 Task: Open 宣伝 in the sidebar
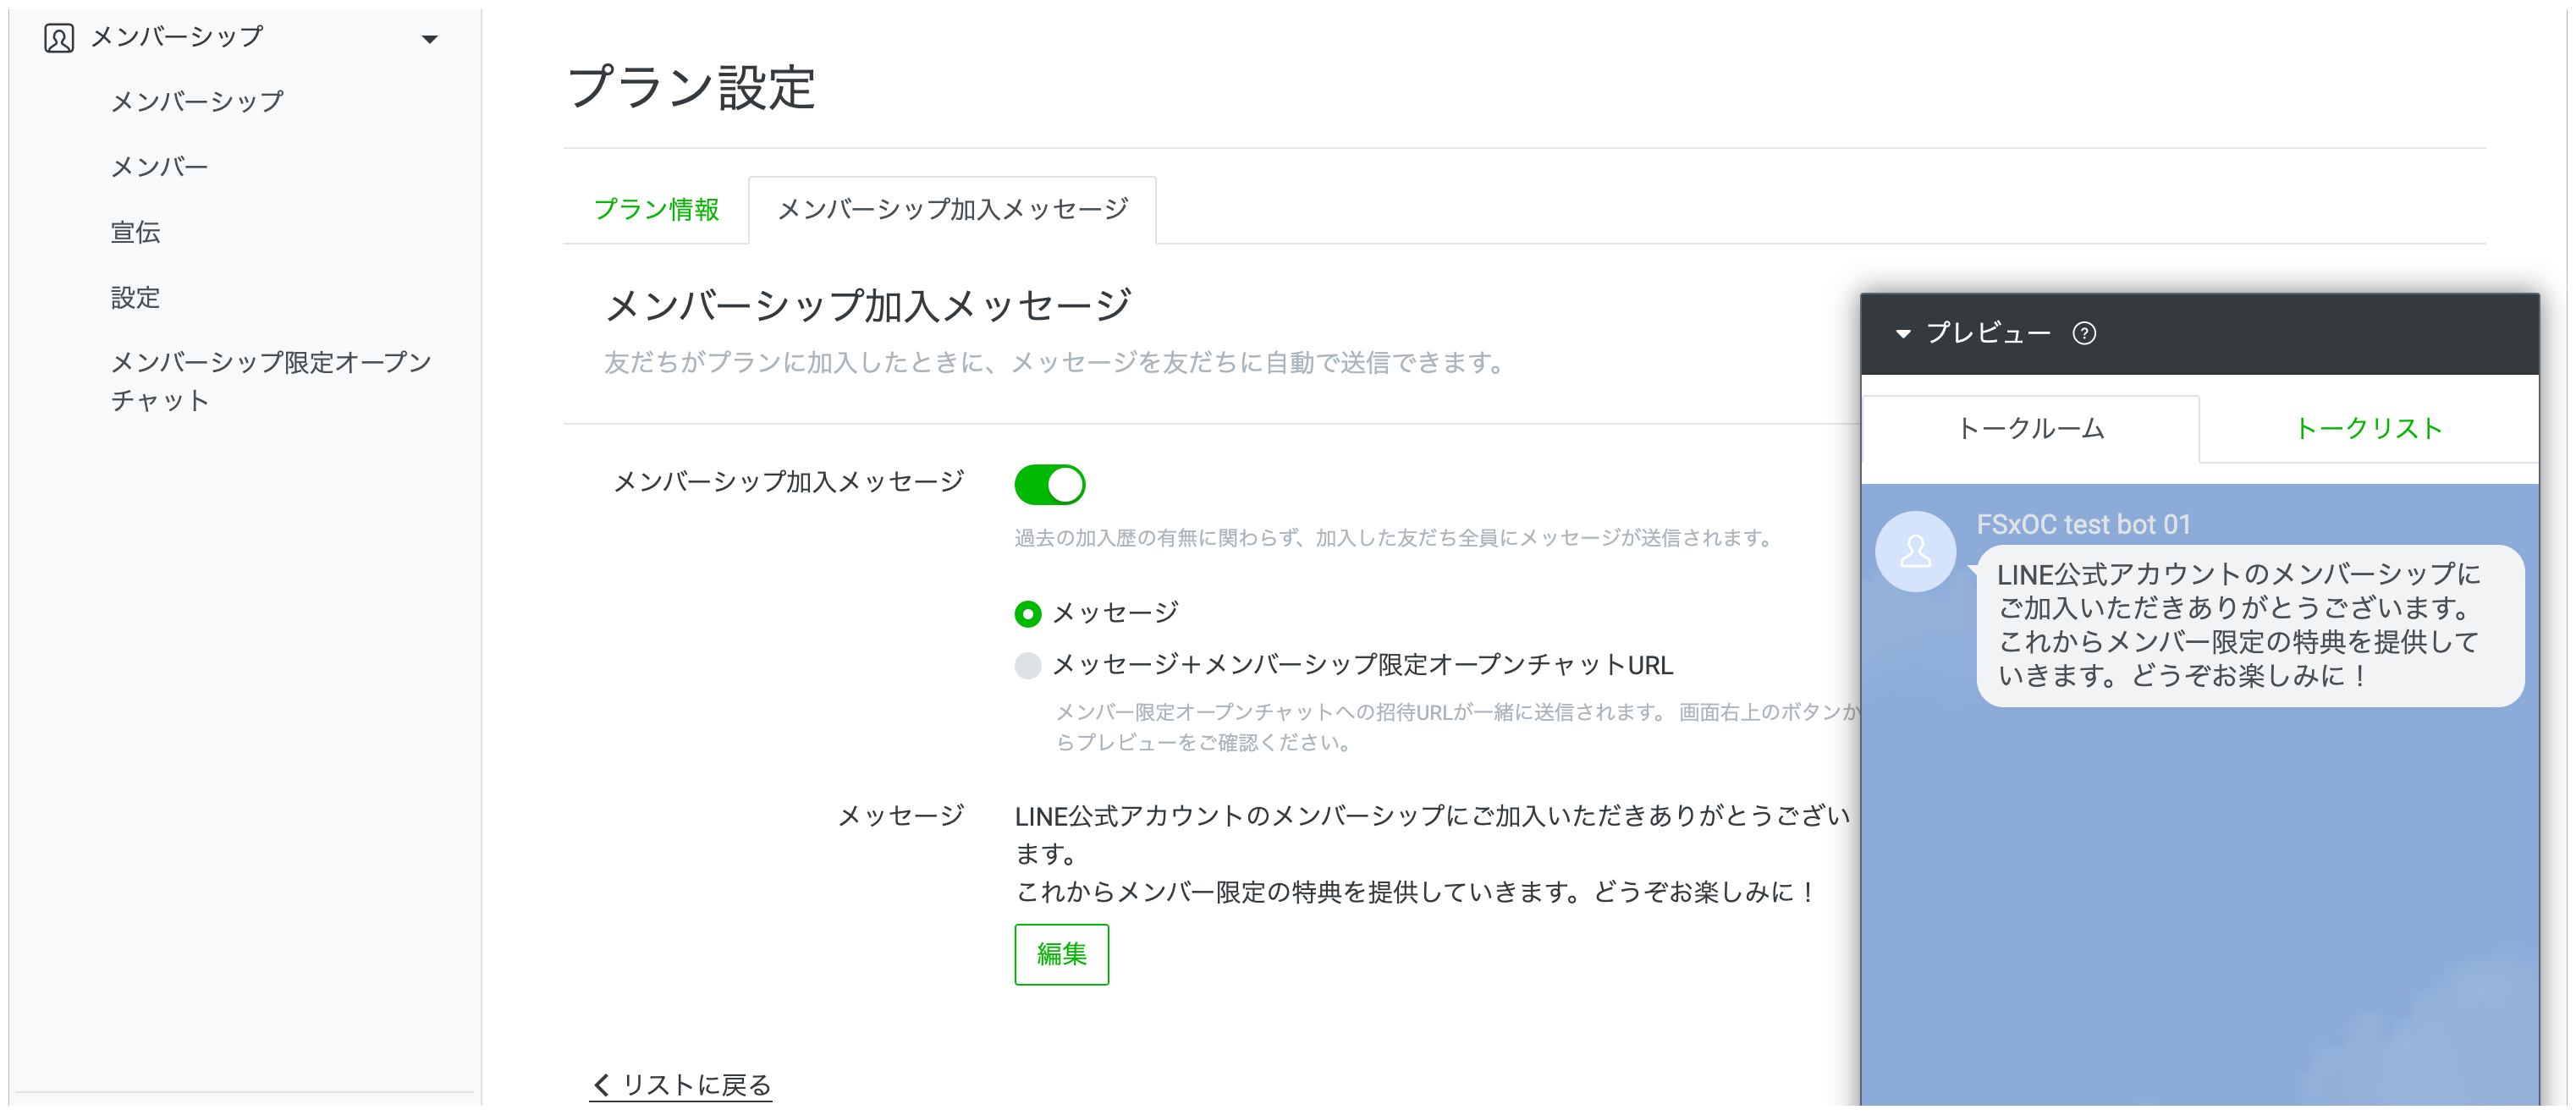pos(135,232)
